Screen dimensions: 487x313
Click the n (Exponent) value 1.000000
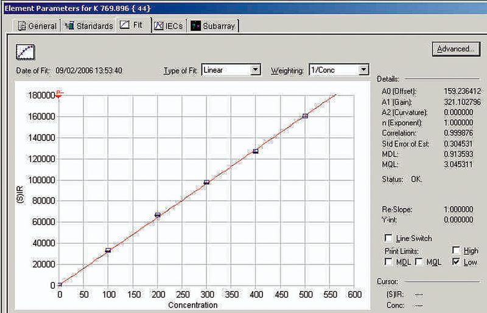[x=458, y=123]
